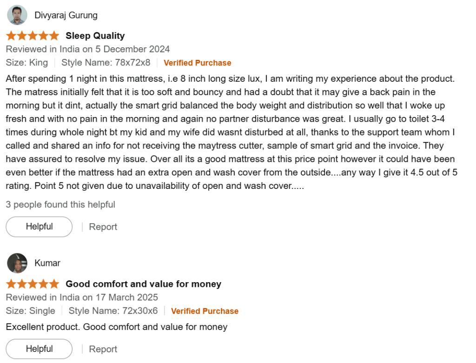This screenshot has height=363, width=476.
Task: Click the five-star rating on Kumar's review
Action: (33, 284)
